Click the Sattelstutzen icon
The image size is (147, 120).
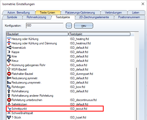[x=9, y=104]
